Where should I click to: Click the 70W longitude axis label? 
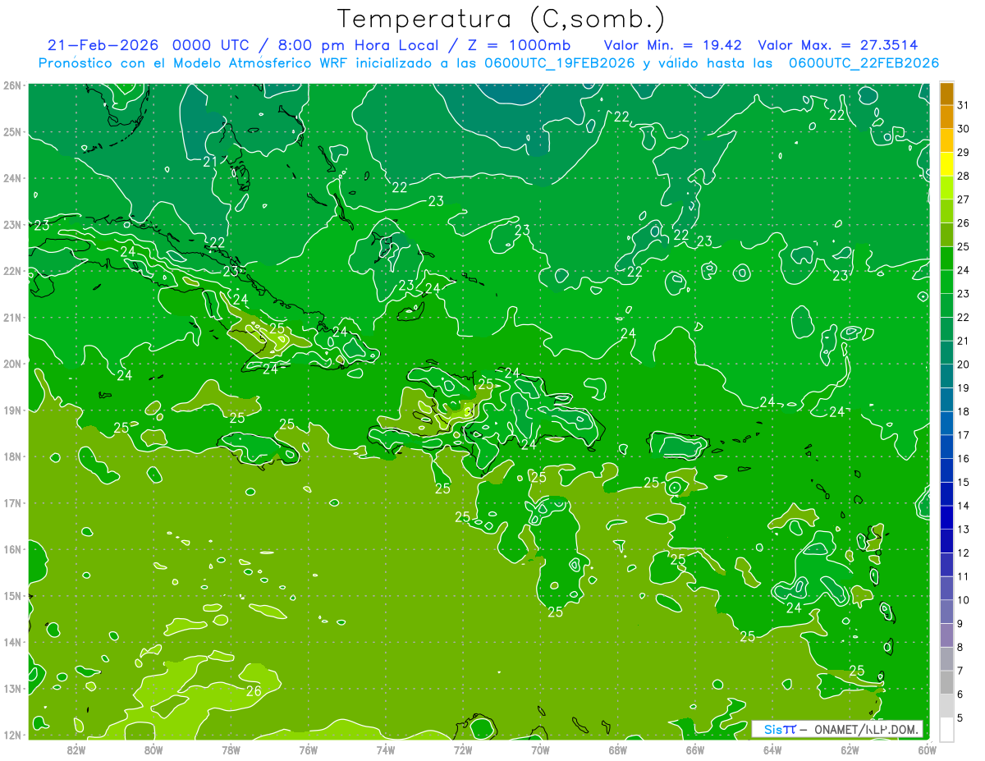(540, 749)
